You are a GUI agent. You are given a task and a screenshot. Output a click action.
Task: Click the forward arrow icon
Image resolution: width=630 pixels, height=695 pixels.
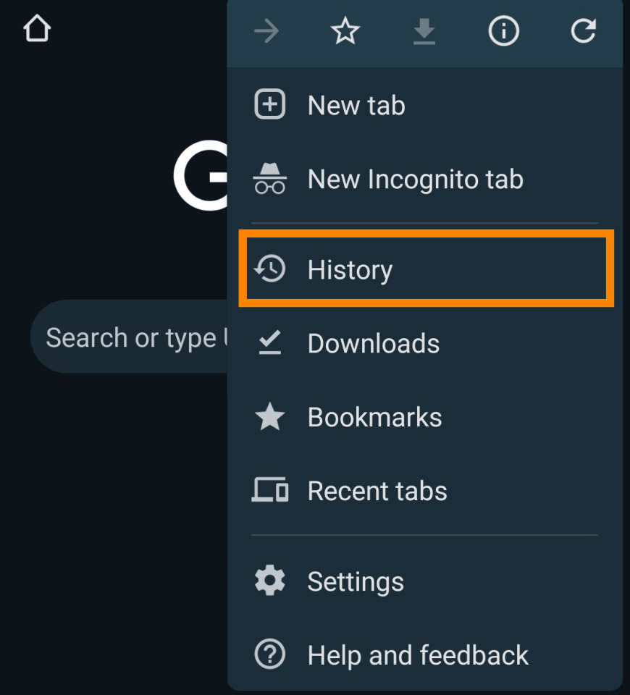tap(266, 31)
